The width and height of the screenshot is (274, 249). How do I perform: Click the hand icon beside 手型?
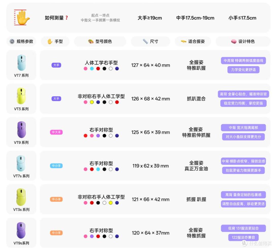[x=50, y=41]
